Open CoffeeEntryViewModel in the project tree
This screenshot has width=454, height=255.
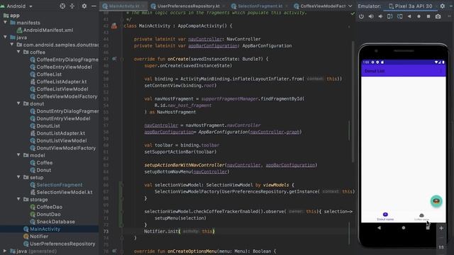click(64, 67)
